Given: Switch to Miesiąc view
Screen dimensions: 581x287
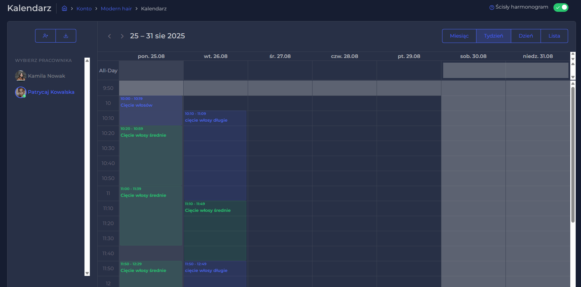Looking at the screenshot, I should (x=459, y=36).
